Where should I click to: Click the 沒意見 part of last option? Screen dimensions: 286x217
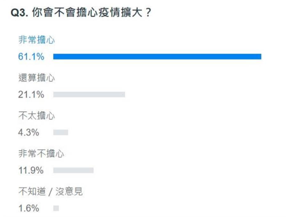69,191
